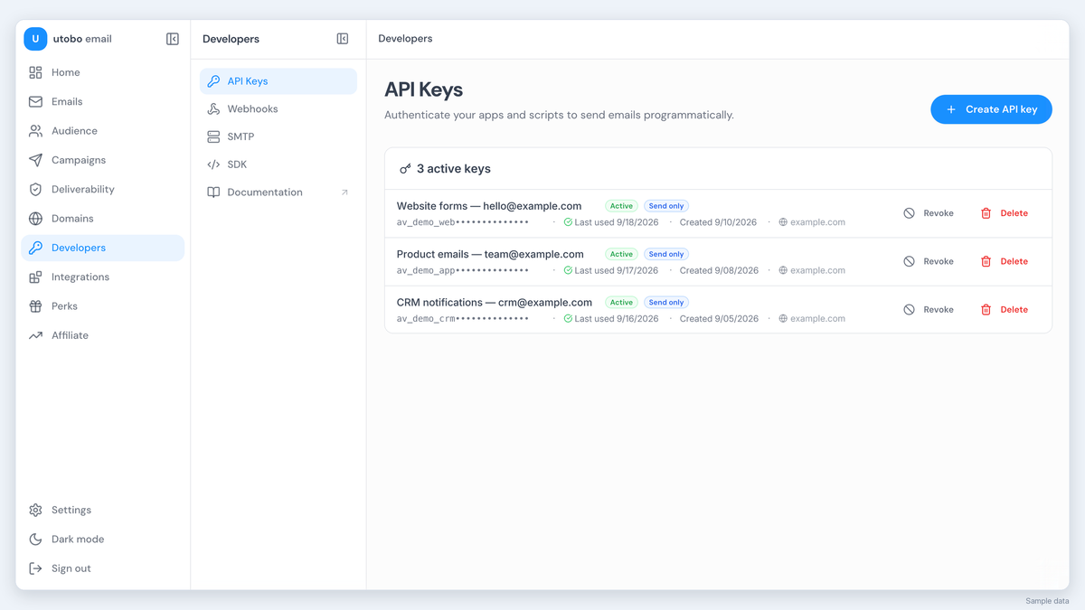Click the key icon beside 3 active keys
1085x610 pixels.
[x=405, y=169]
